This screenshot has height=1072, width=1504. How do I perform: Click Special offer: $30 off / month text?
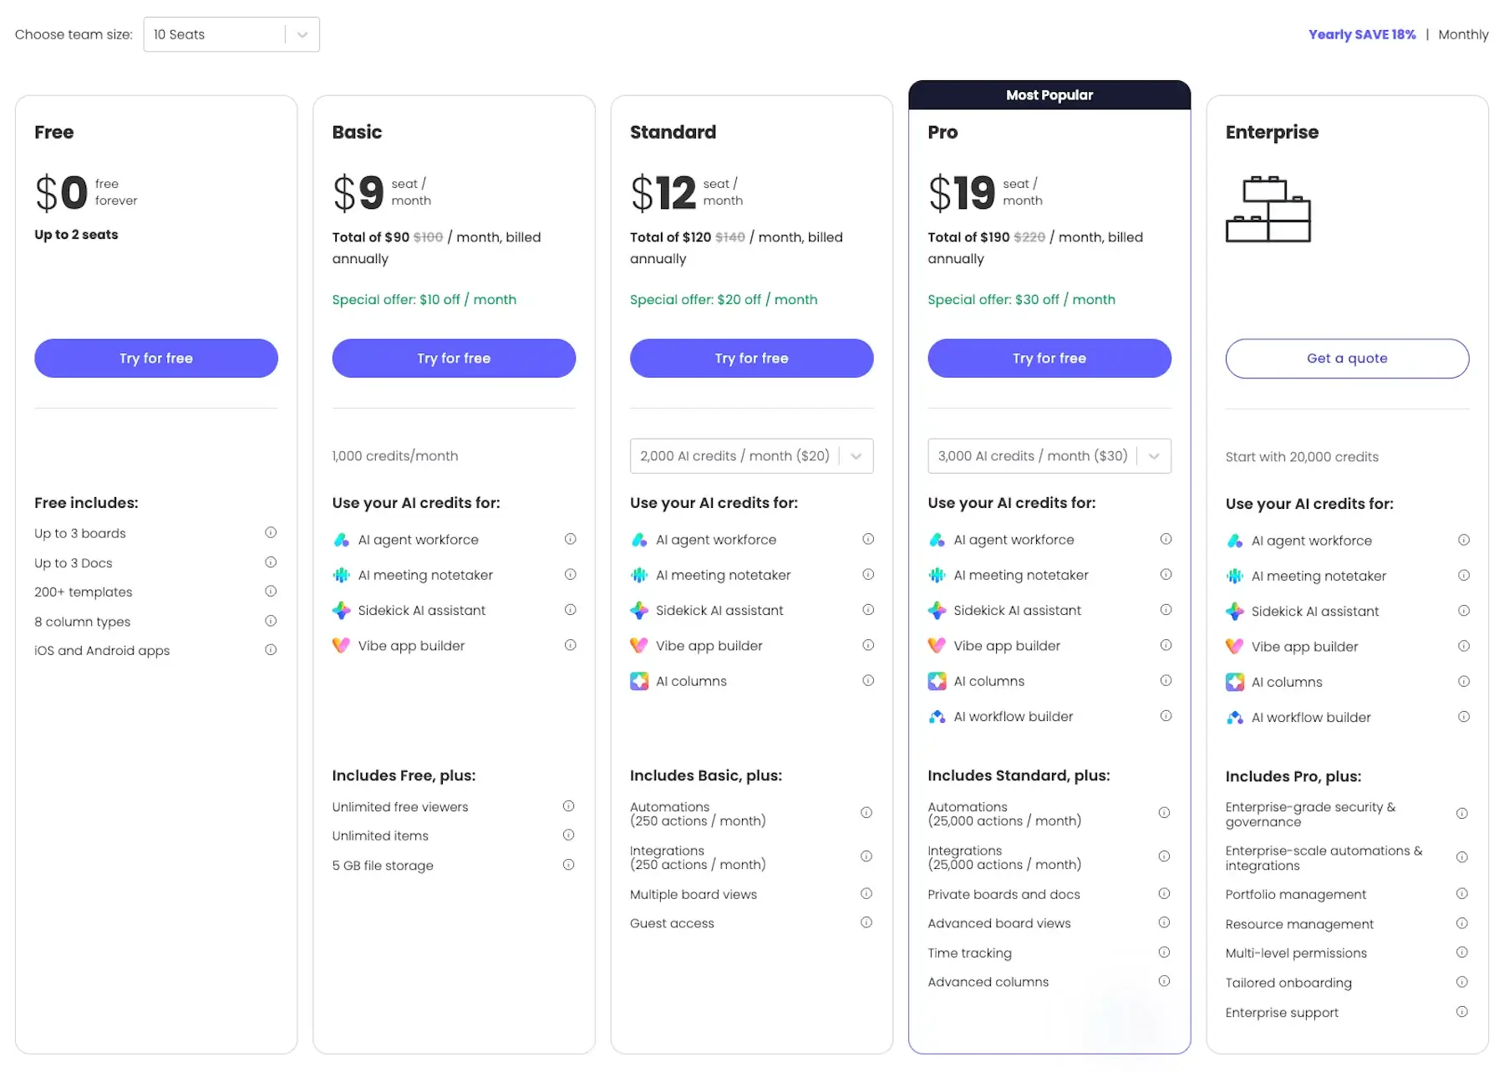(x=1021, y=299)
